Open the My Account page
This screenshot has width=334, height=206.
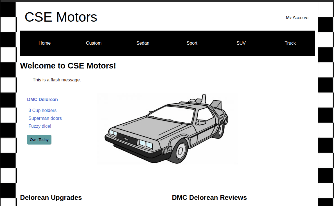pos(297,17)
